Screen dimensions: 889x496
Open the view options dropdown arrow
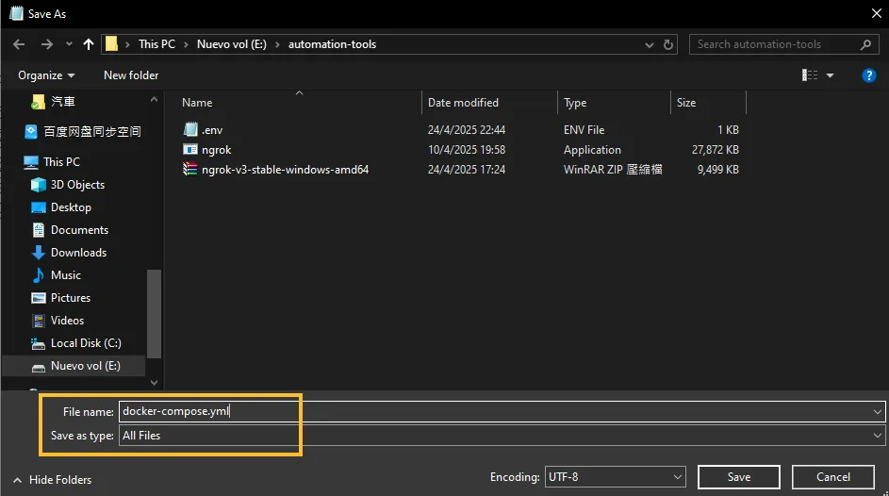[x=831, y=75]
